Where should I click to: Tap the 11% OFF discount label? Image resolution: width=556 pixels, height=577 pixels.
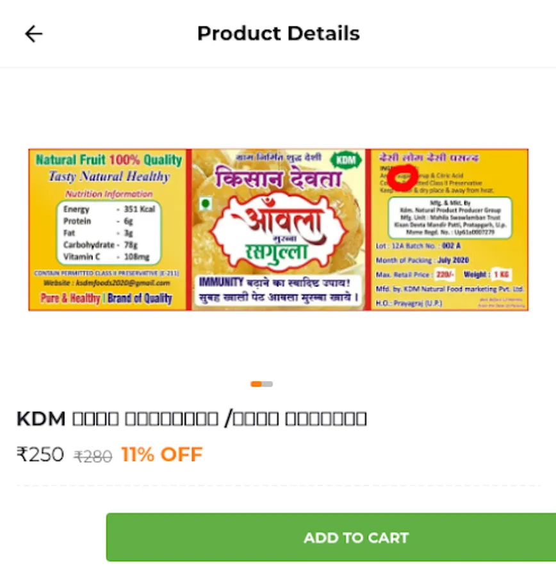[162, 454]
